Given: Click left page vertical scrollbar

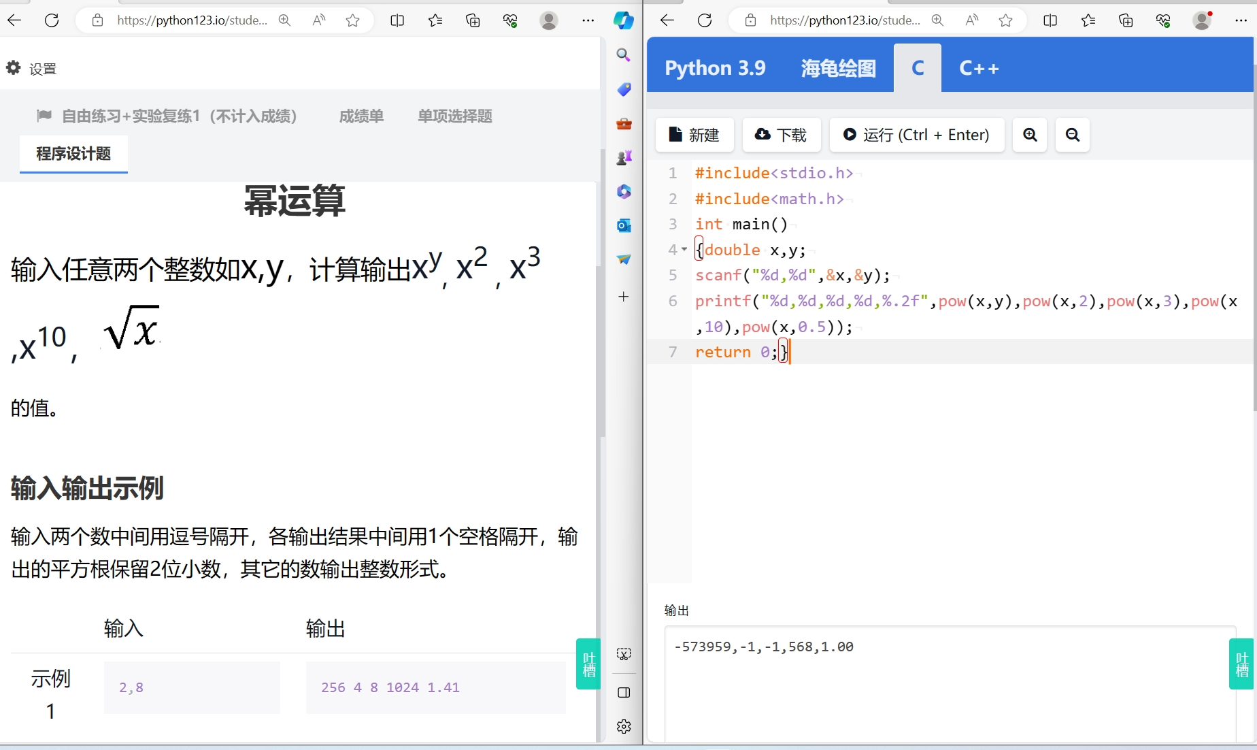Looking at the screenshot, I should [601, 293].
